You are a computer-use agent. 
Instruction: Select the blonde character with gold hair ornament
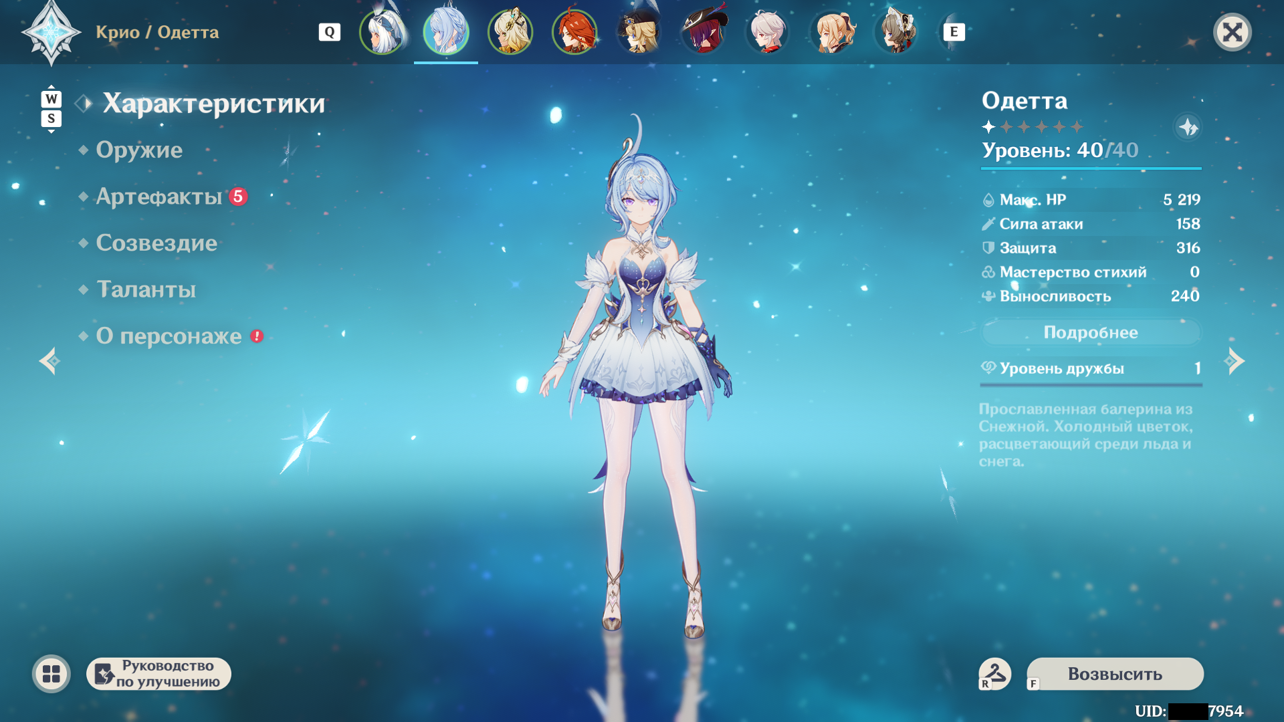(x=510, y=32)
